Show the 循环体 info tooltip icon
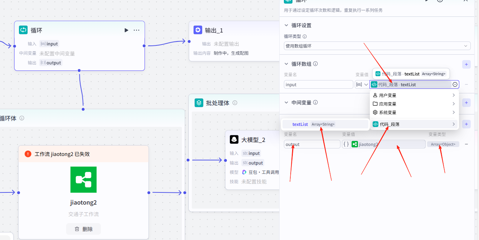The height and width of the screenshot is (240, 479). [x=22, y=118]
